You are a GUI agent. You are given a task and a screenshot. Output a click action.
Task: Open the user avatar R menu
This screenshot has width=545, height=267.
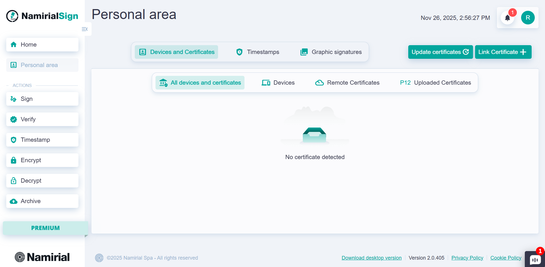(x=528, y=18)
